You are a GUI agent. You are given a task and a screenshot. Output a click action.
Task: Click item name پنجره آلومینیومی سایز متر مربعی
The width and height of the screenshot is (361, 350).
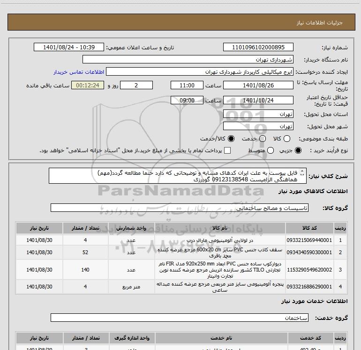[220, 287]
